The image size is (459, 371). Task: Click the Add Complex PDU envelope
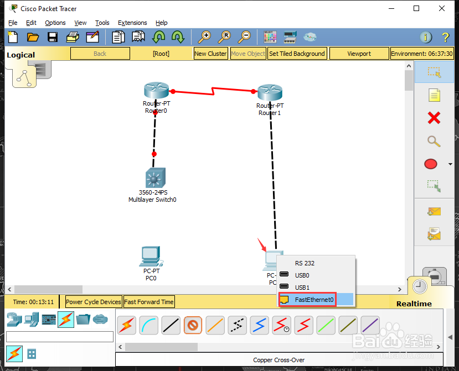(x=434, y=234)
